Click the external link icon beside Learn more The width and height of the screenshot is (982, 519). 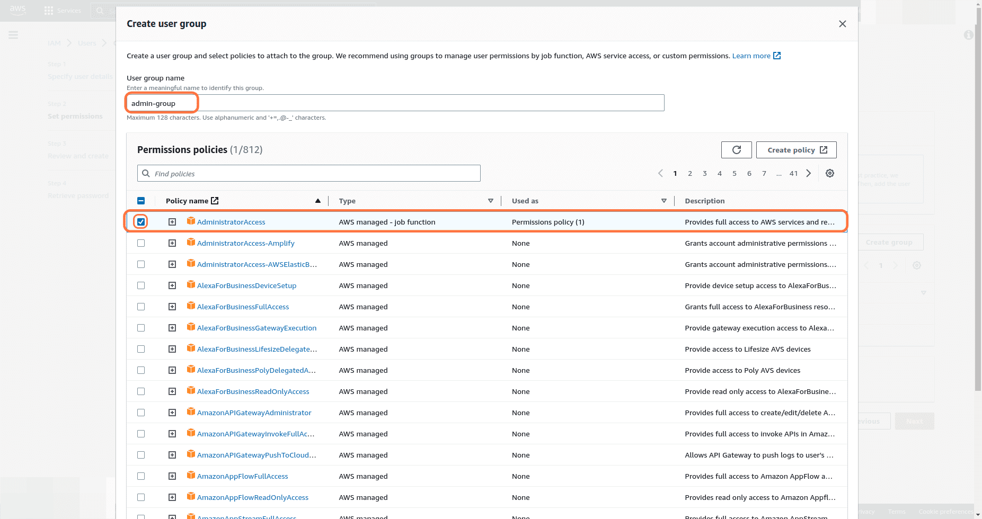pyautogui.click(x=777, y=56)
